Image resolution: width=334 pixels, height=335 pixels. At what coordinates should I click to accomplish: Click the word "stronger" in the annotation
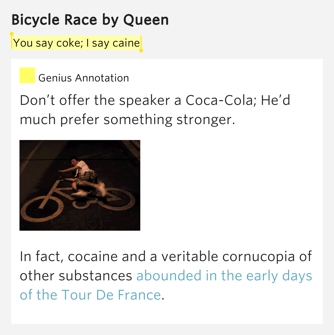(x=206, y=120)
